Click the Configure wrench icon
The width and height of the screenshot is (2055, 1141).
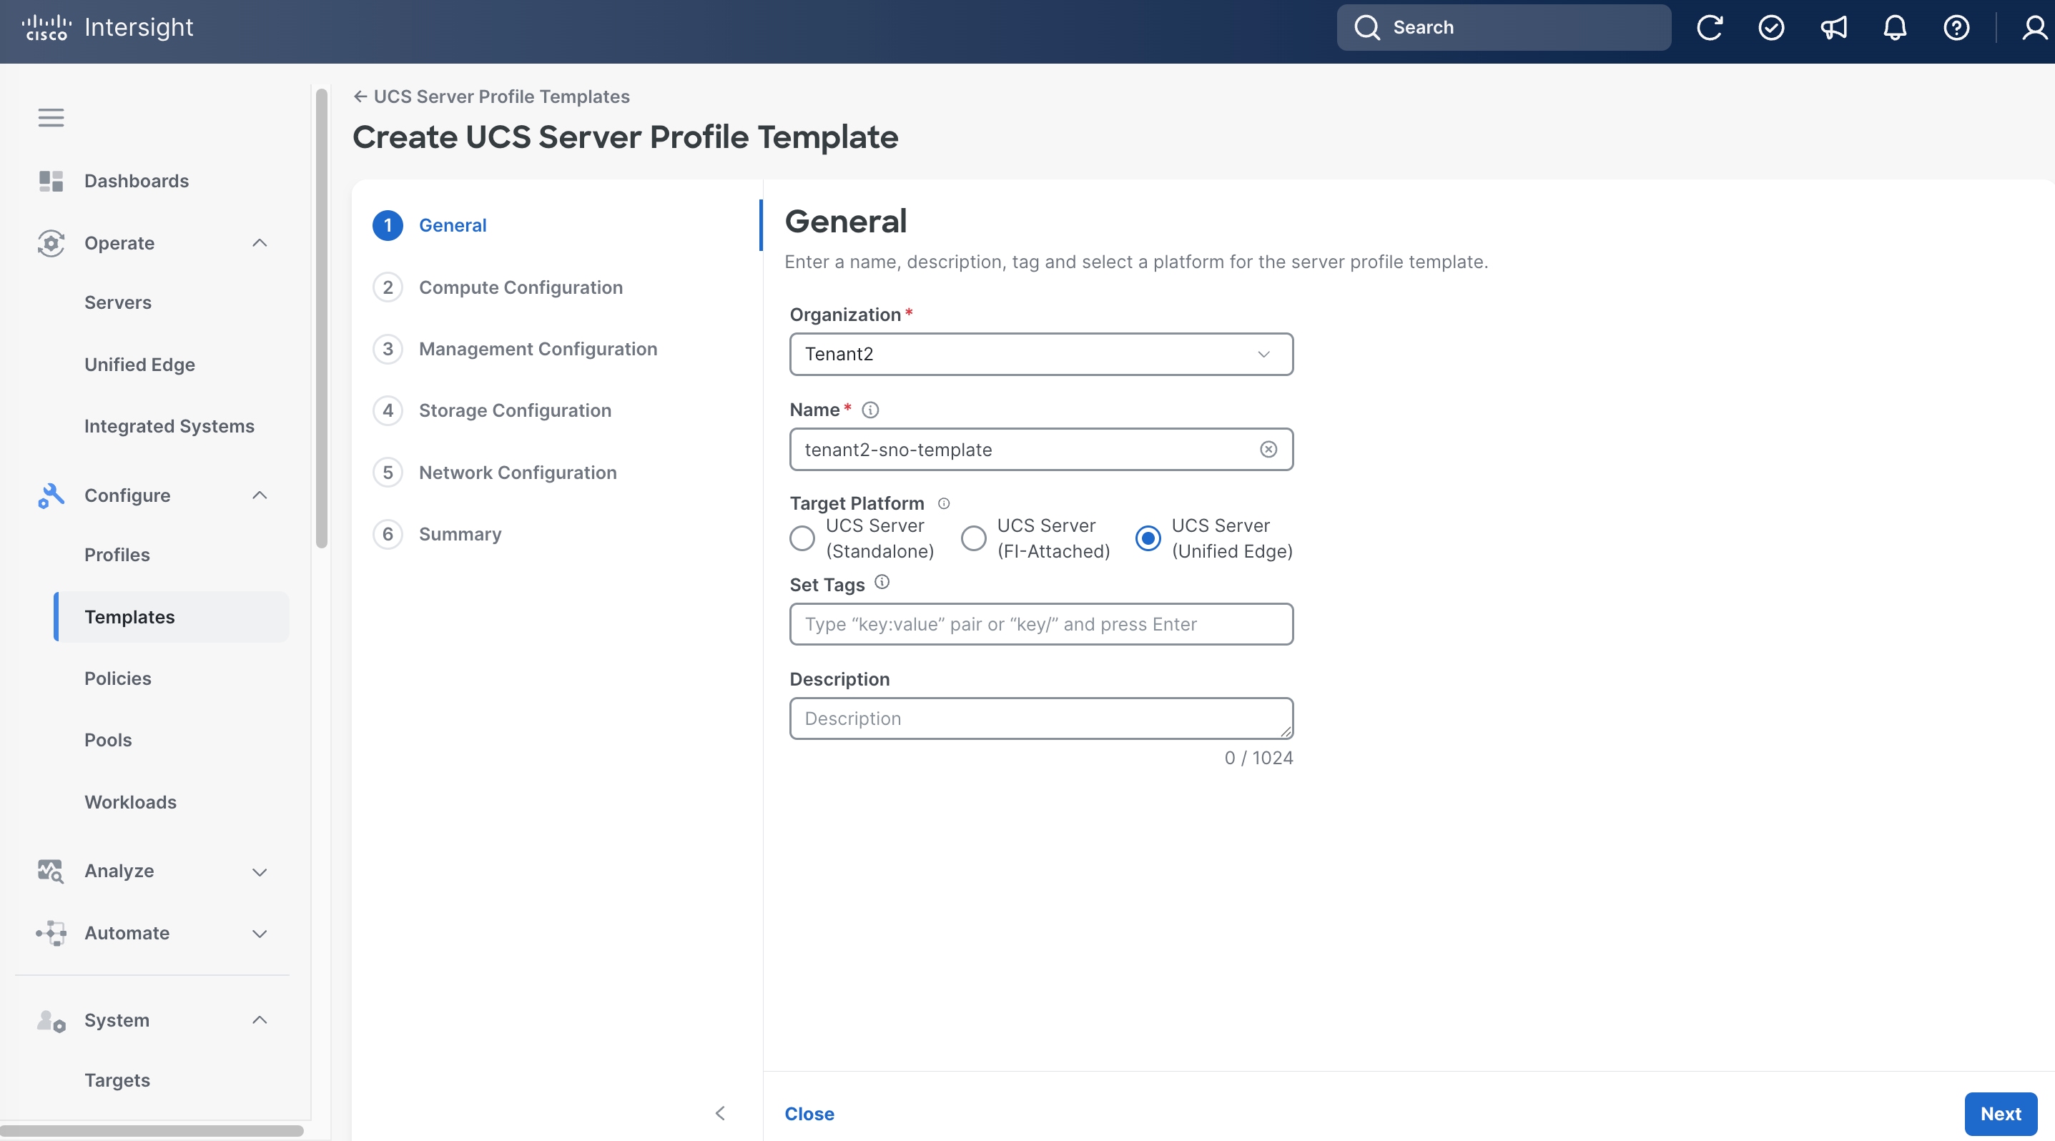click(x=51, y=495)
